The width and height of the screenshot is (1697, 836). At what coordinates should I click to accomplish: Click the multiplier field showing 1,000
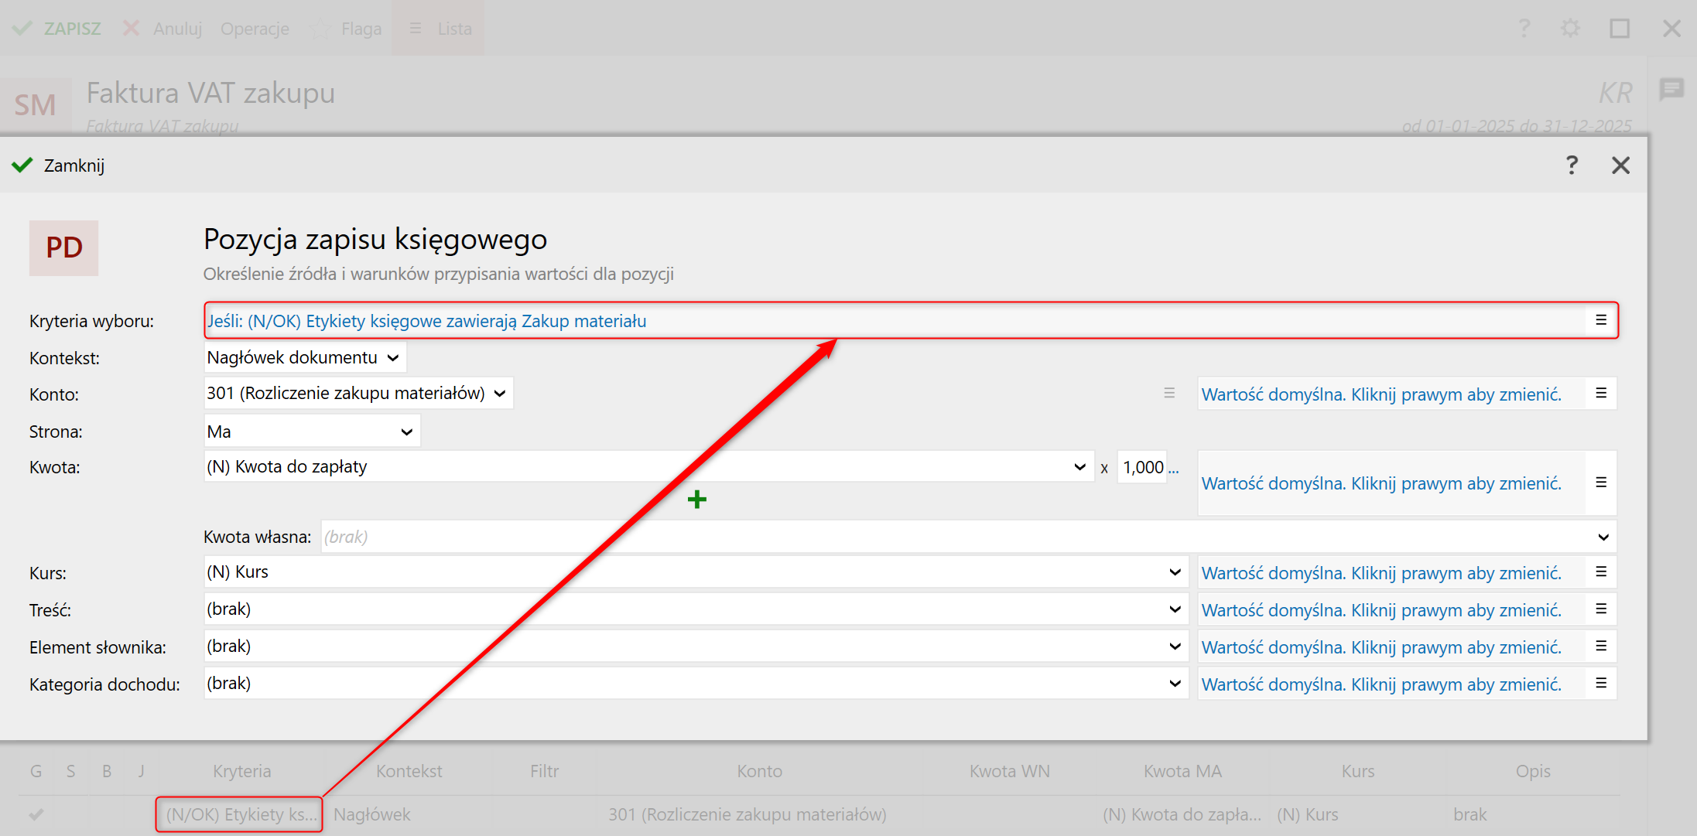[x=1142, y=467]
